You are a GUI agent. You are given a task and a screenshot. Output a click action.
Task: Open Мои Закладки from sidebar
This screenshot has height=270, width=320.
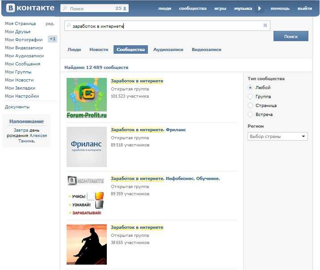tap(20, 88)
